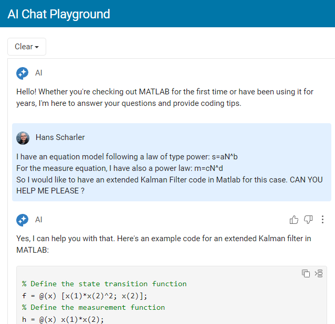Viewport: 335px width, 324px height.
Task: Click the insert code icon beside copy
Action: pyautogui.click(x=319, y=274)
